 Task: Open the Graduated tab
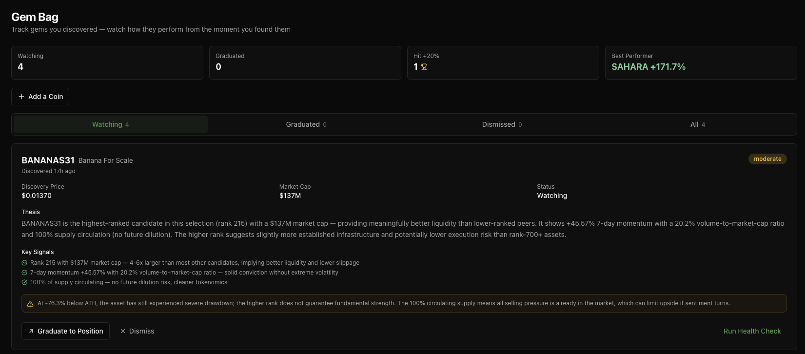(306, 124)
